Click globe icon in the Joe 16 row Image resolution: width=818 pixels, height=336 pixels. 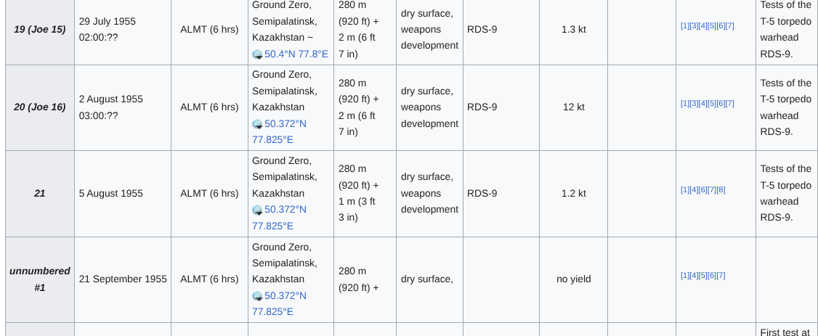(257, 124)
